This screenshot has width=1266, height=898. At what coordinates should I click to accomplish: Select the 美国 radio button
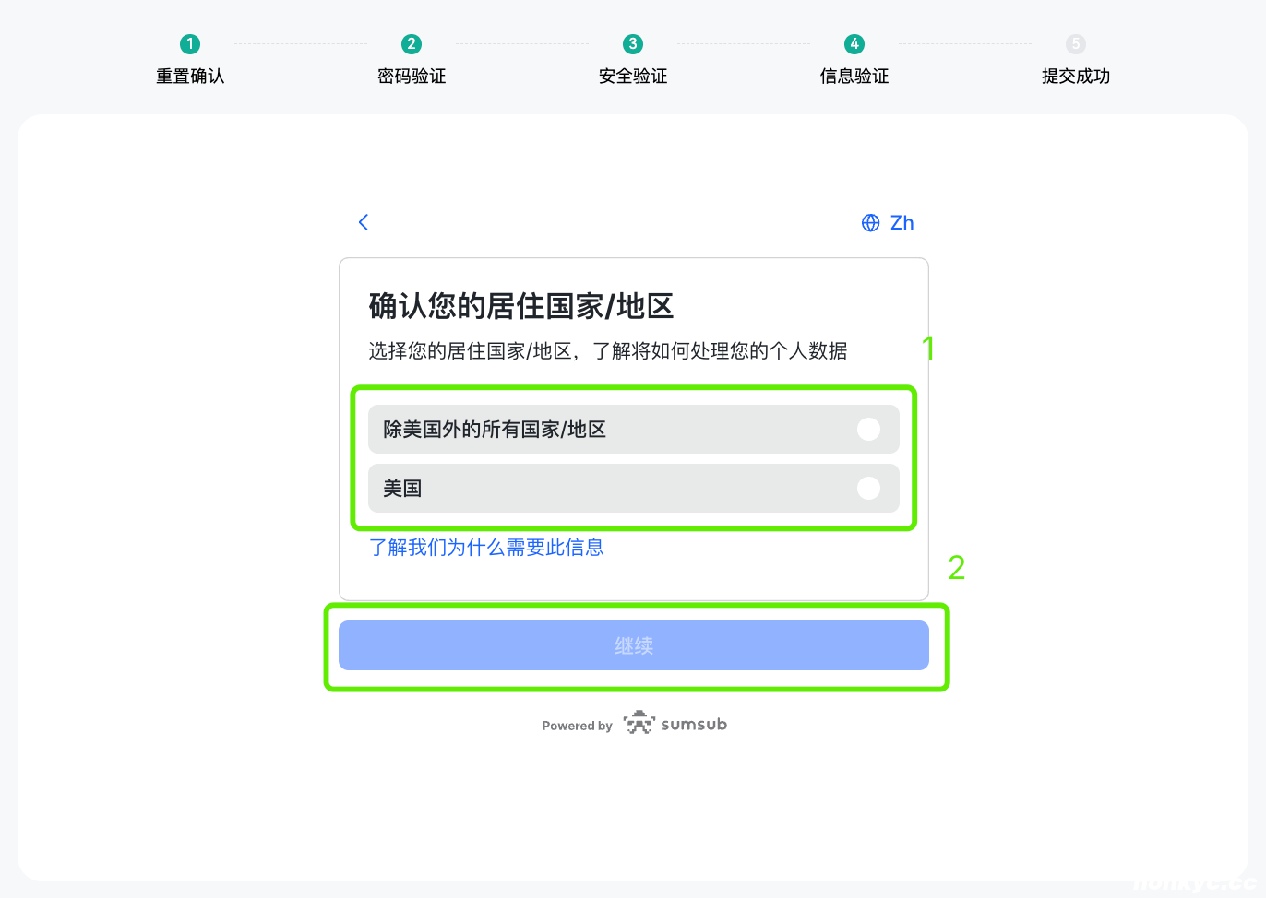868,489
